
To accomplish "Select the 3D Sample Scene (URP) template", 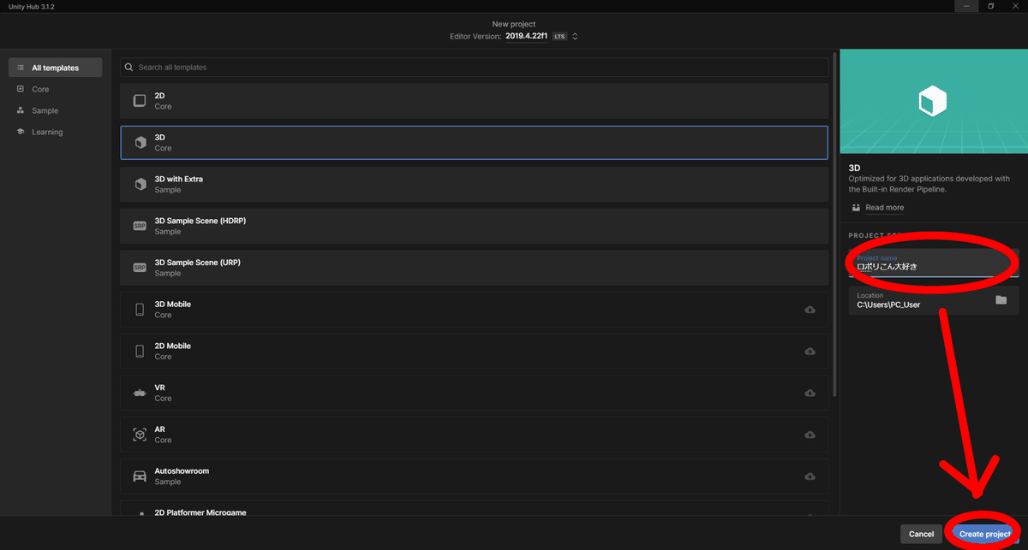I will point(475,268).
